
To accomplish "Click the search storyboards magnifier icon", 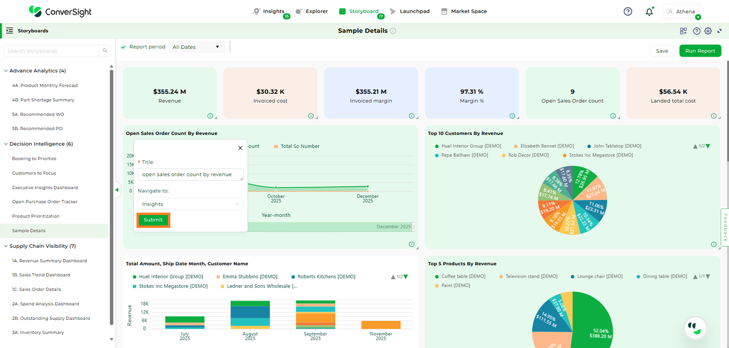I will click(x=105, y=51).
